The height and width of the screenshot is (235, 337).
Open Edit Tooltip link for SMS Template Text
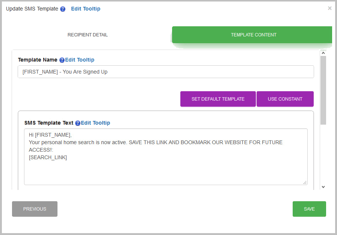click(95, 123)
